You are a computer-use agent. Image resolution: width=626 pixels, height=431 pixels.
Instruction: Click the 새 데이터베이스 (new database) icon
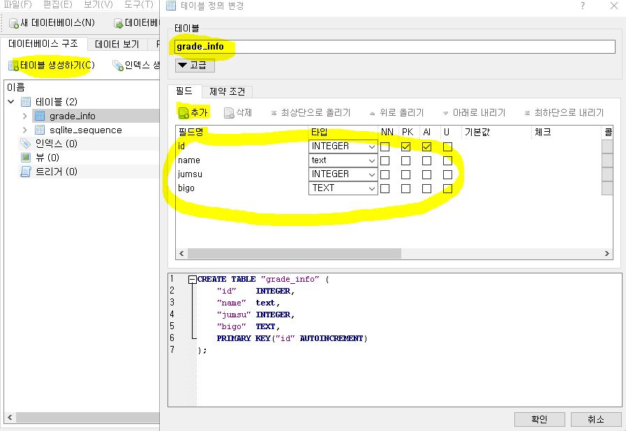point(14,23)
